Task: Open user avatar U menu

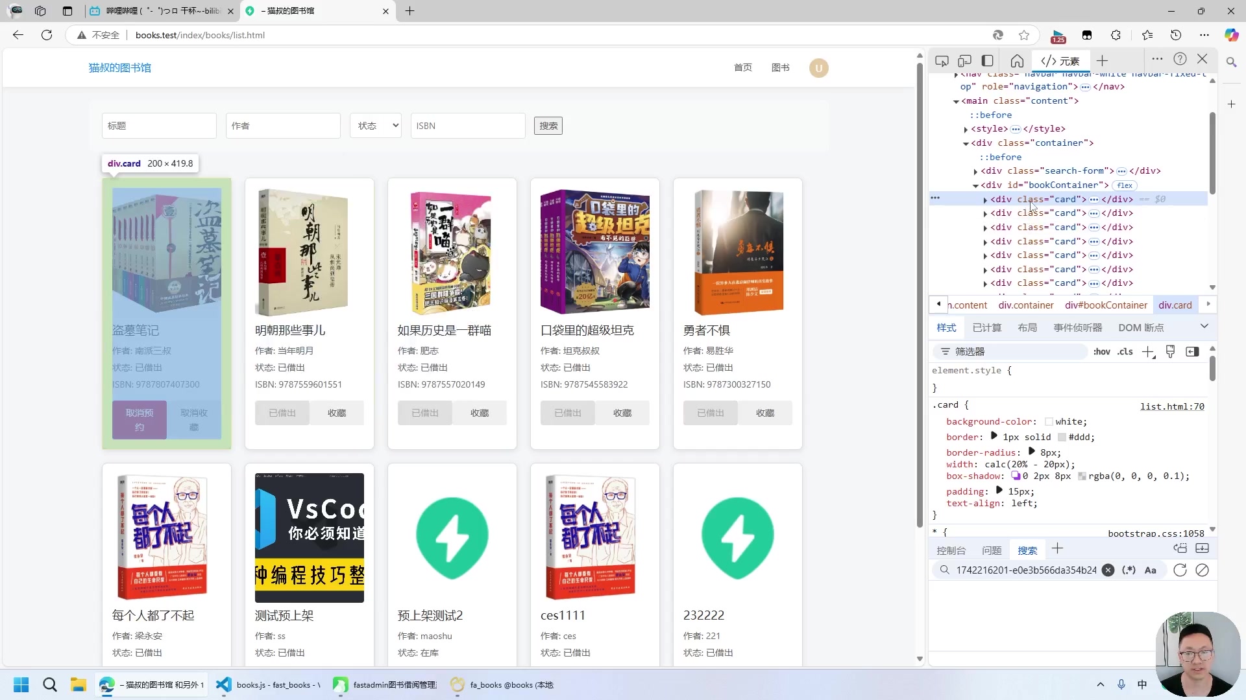Action: pos(818,68)
